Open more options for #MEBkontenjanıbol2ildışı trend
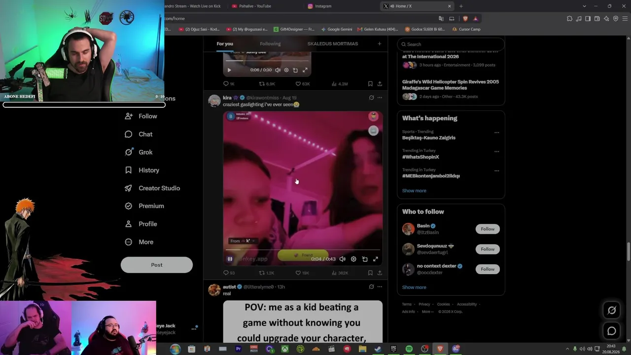Image resolution: width=631 pixels, height=355 pixels. 496,171
